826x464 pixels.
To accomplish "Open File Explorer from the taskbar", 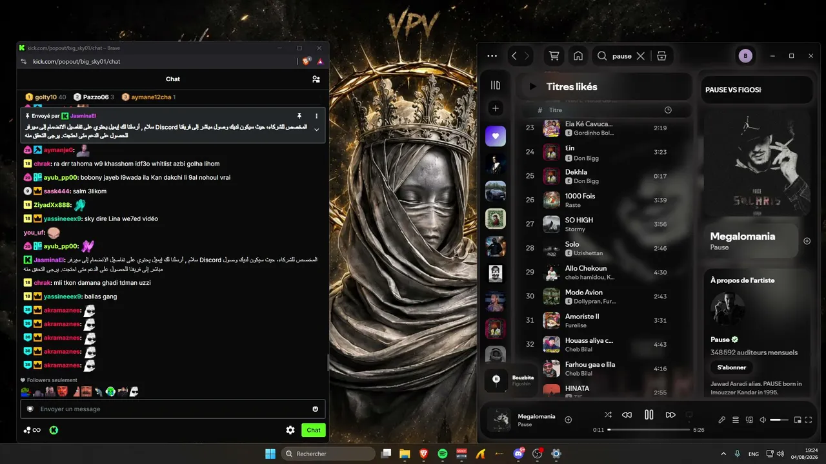I will tap(405, 454).
